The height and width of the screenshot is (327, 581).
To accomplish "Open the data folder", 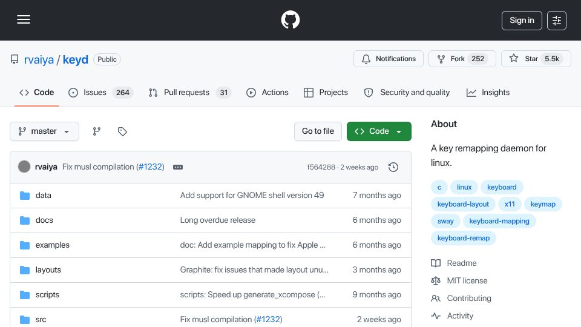I will coord(44,196).
